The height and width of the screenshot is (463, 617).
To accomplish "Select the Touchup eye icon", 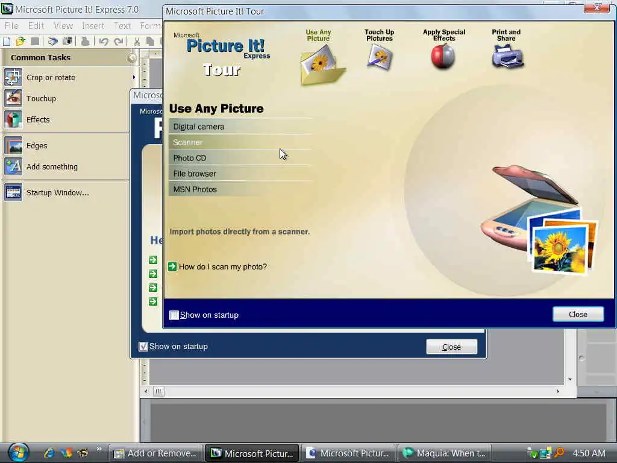I will pos(13,98).
